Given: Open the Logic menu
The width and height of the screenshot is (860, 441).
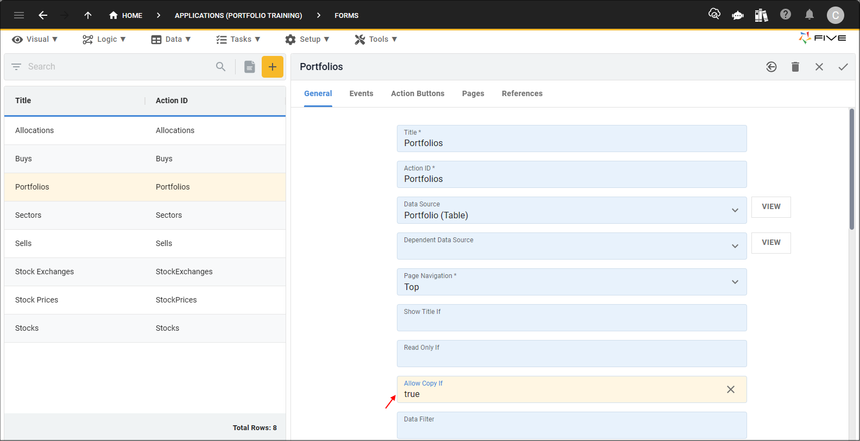Looking at the screenshot, I should [104, 39].
